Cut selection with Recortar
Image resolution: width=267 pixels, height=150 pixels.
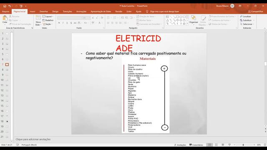14,17
